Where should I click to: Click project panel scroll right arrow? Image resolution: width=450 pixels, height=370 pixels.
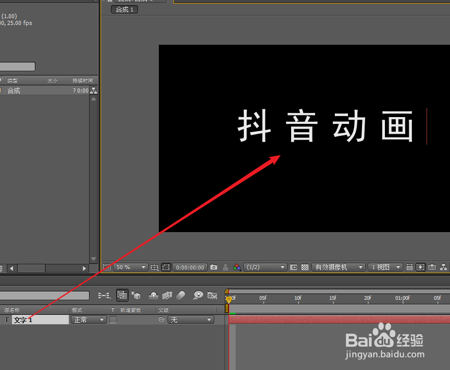click(84, 268)
